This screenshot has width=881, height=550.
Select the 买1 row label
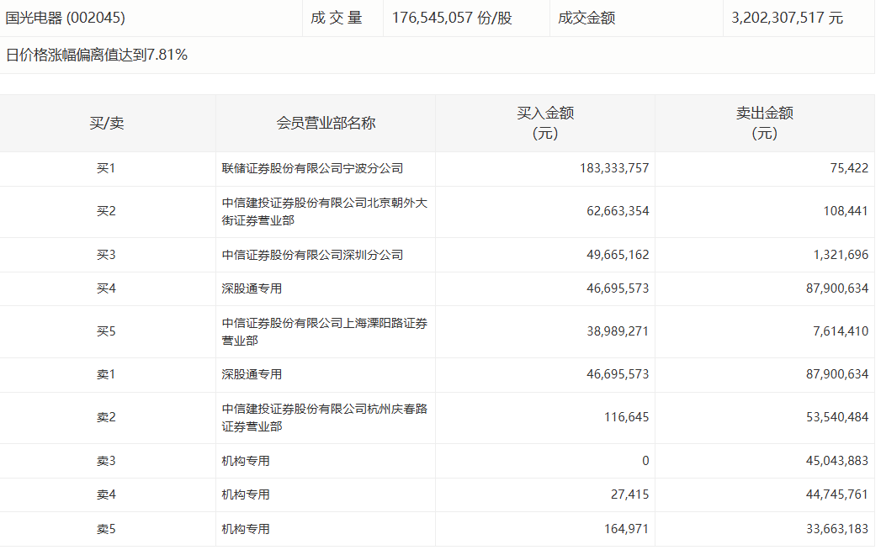pyautogui.click(x=106, y=168)
